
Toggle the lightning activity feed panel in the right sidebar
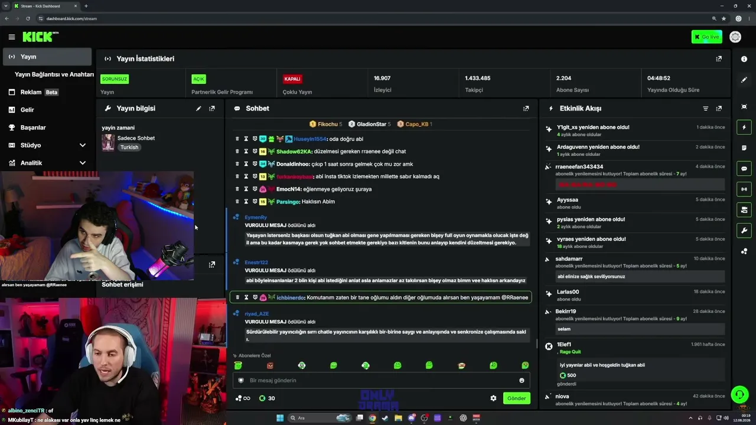point(744,127)
